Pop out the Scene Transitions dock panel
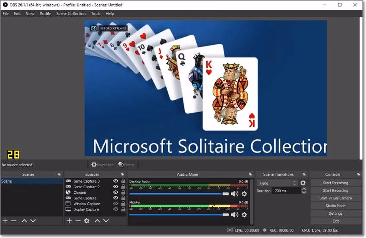 [304, 174]
